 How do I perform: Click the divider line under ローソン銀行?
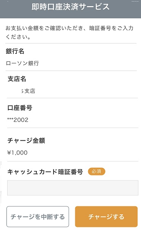pos(71,71)
